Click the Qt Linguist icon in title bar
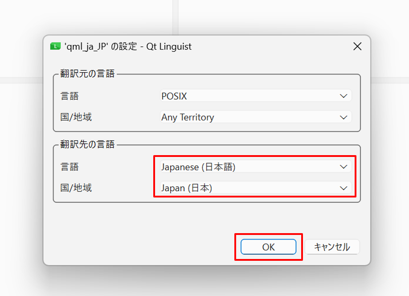Image resolution: width=409 pixels, height=296 pixels. coord(55,46)
